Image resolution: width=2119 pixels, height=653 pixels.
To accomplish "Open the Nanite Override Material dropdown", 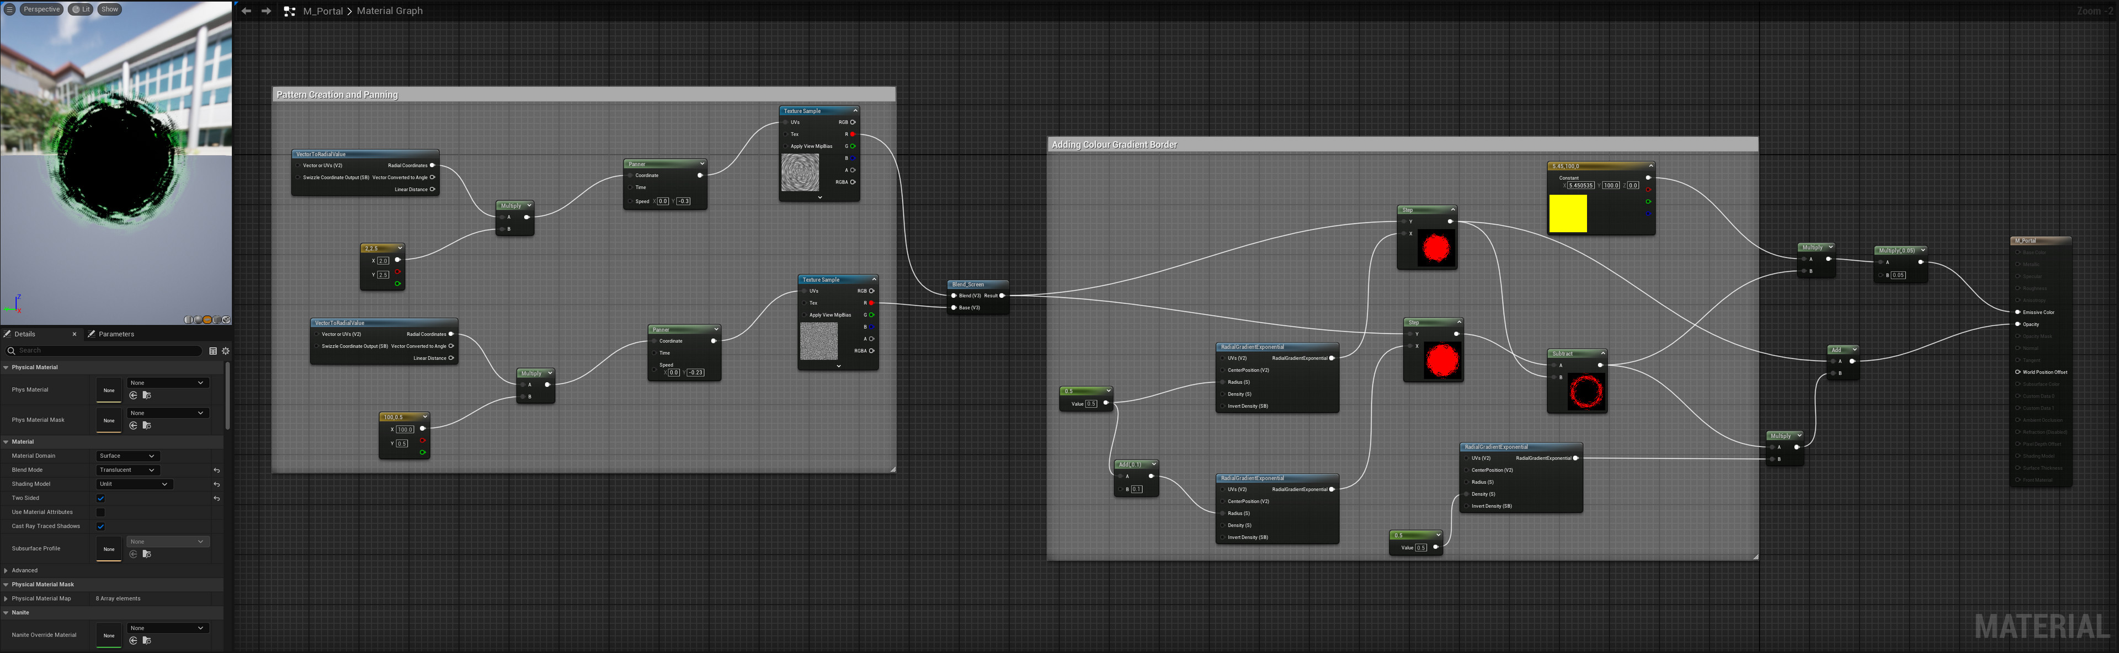I will pos(167,628).
